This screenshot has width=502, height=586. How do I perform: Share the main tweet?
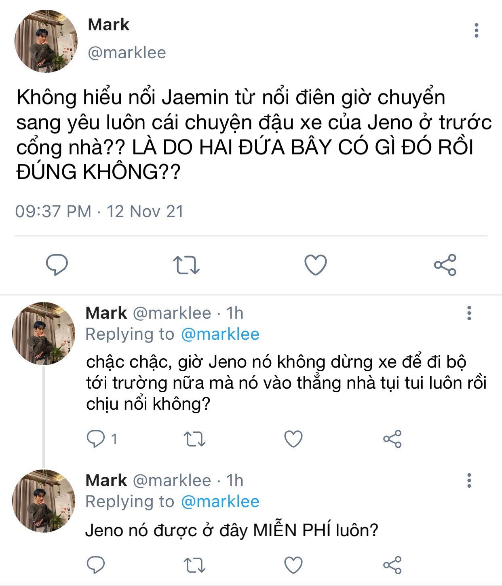(x=445, y=265)
